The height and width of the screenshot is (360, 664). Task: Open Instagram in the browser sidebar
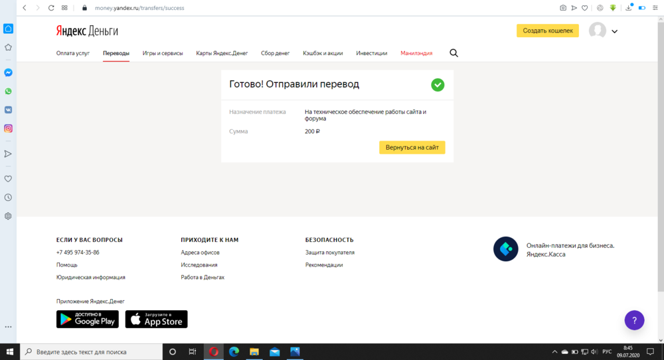(8, 129)
